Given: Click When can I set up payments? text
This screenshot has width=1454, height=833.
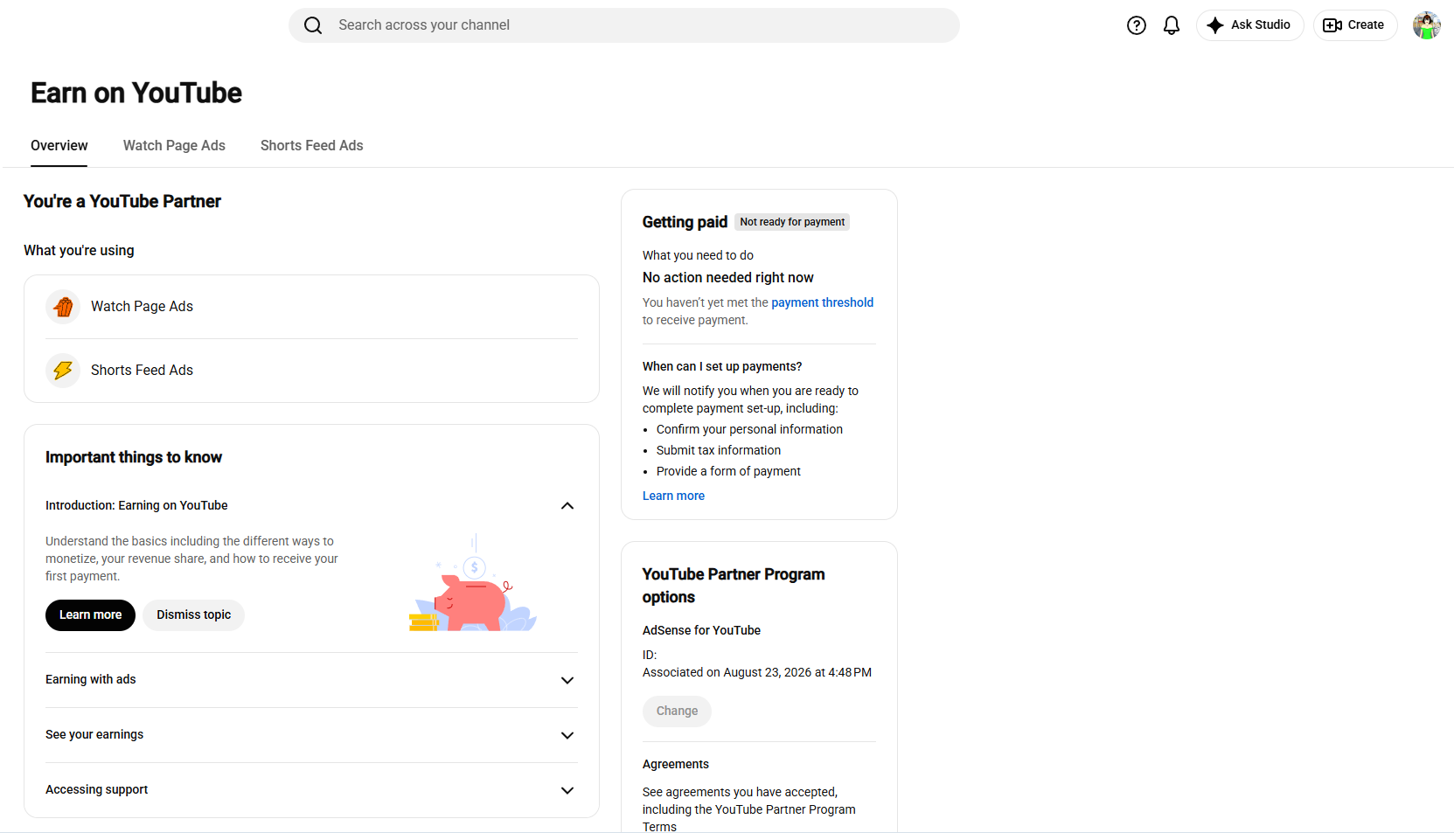Looking at the screenshot, I should [722, 366].
